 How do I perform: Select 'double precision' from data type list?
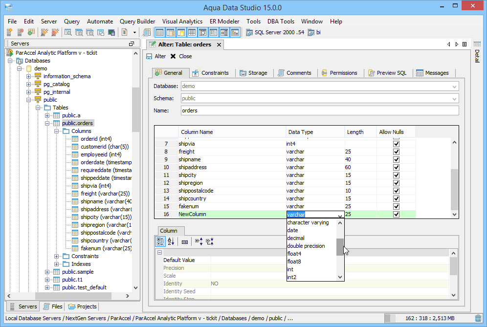tap(306, 246)
